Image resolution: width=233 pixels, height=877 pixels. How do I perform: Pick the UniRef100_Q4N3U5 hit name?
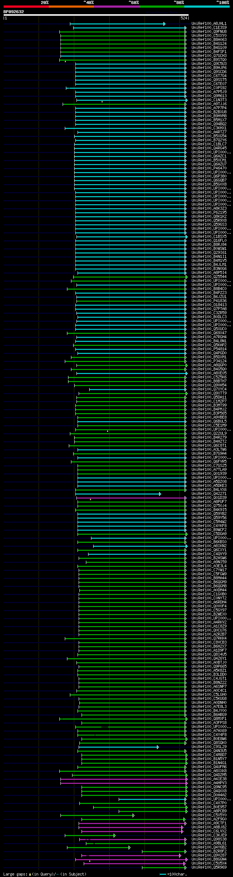[x=209, y=751]
